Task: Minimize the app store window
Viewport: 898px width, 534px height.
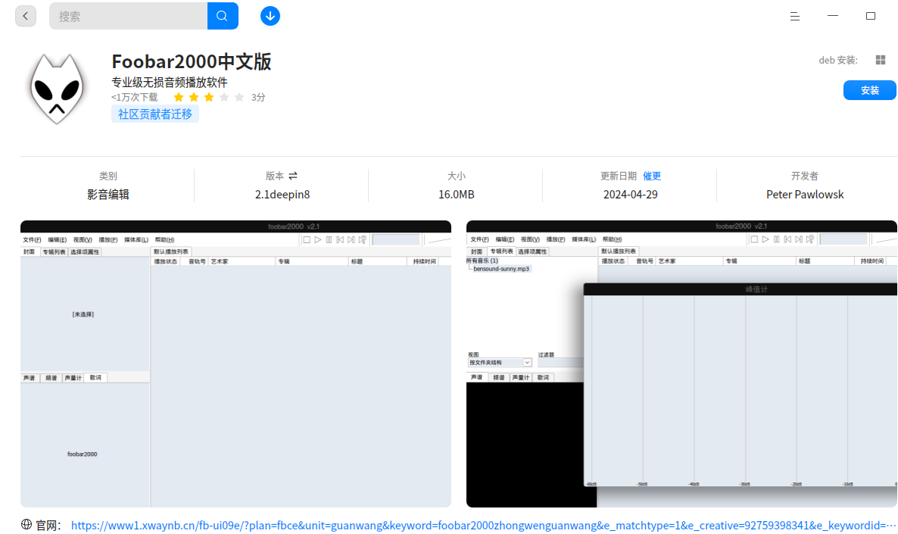Action: tap(833, 16)
